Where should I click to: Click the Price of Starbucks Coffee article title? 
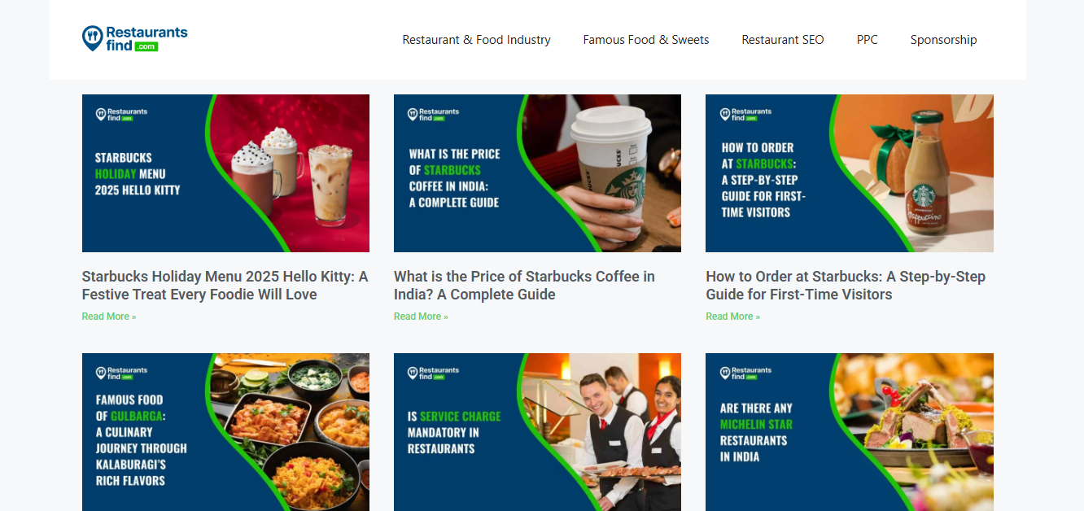click(524, 286)
